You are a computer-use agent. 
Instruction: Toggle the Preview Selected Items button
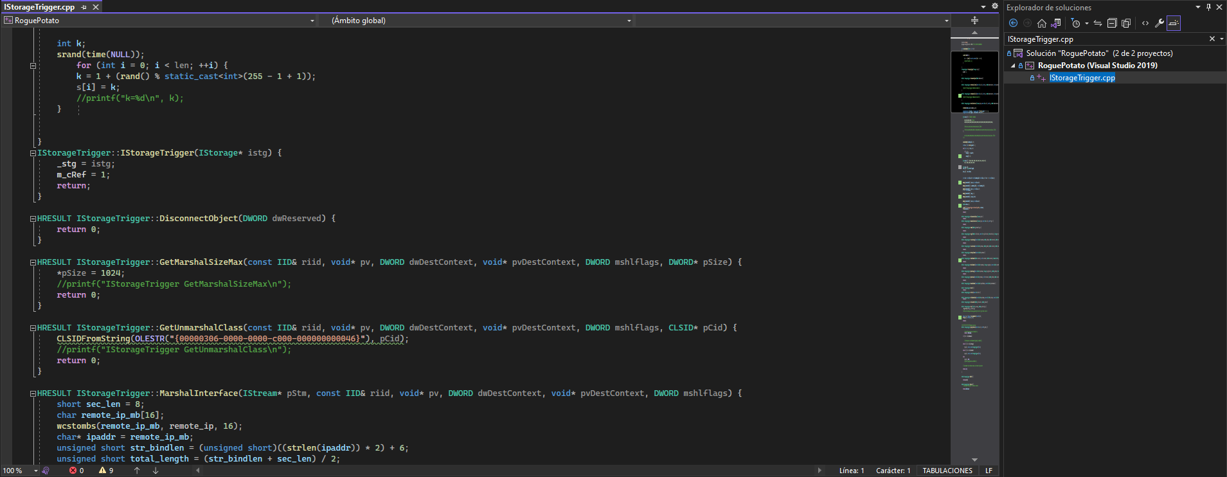click(1174, 23)
